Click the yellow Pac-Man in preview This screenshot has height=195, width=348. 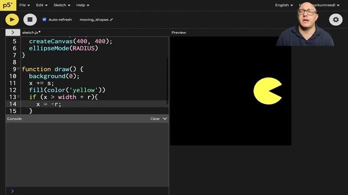click(x=268, y=91)
